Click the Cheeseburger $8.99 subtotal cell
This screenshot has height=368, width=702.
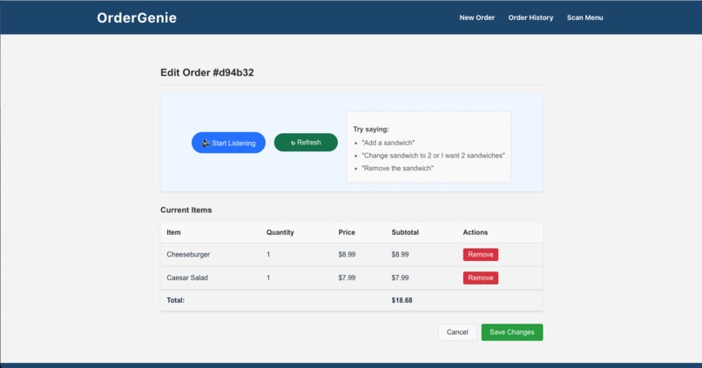401,254
